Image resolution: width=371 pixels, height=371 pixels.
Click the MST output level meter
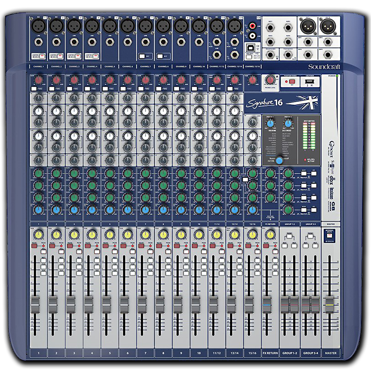click(309, 136)
